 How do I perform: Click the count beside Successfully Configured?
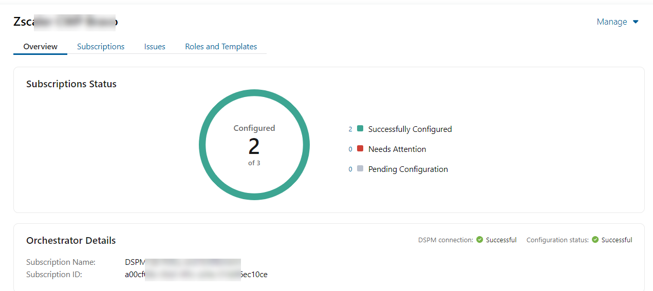point(350,129)
